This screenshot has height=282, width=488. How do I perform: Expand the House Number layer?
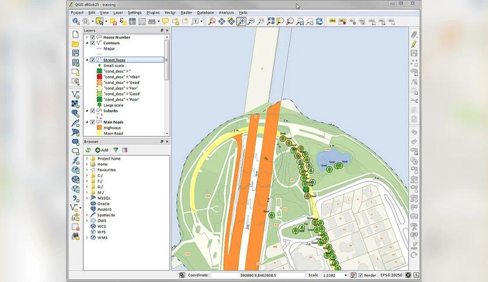point(87,37)
